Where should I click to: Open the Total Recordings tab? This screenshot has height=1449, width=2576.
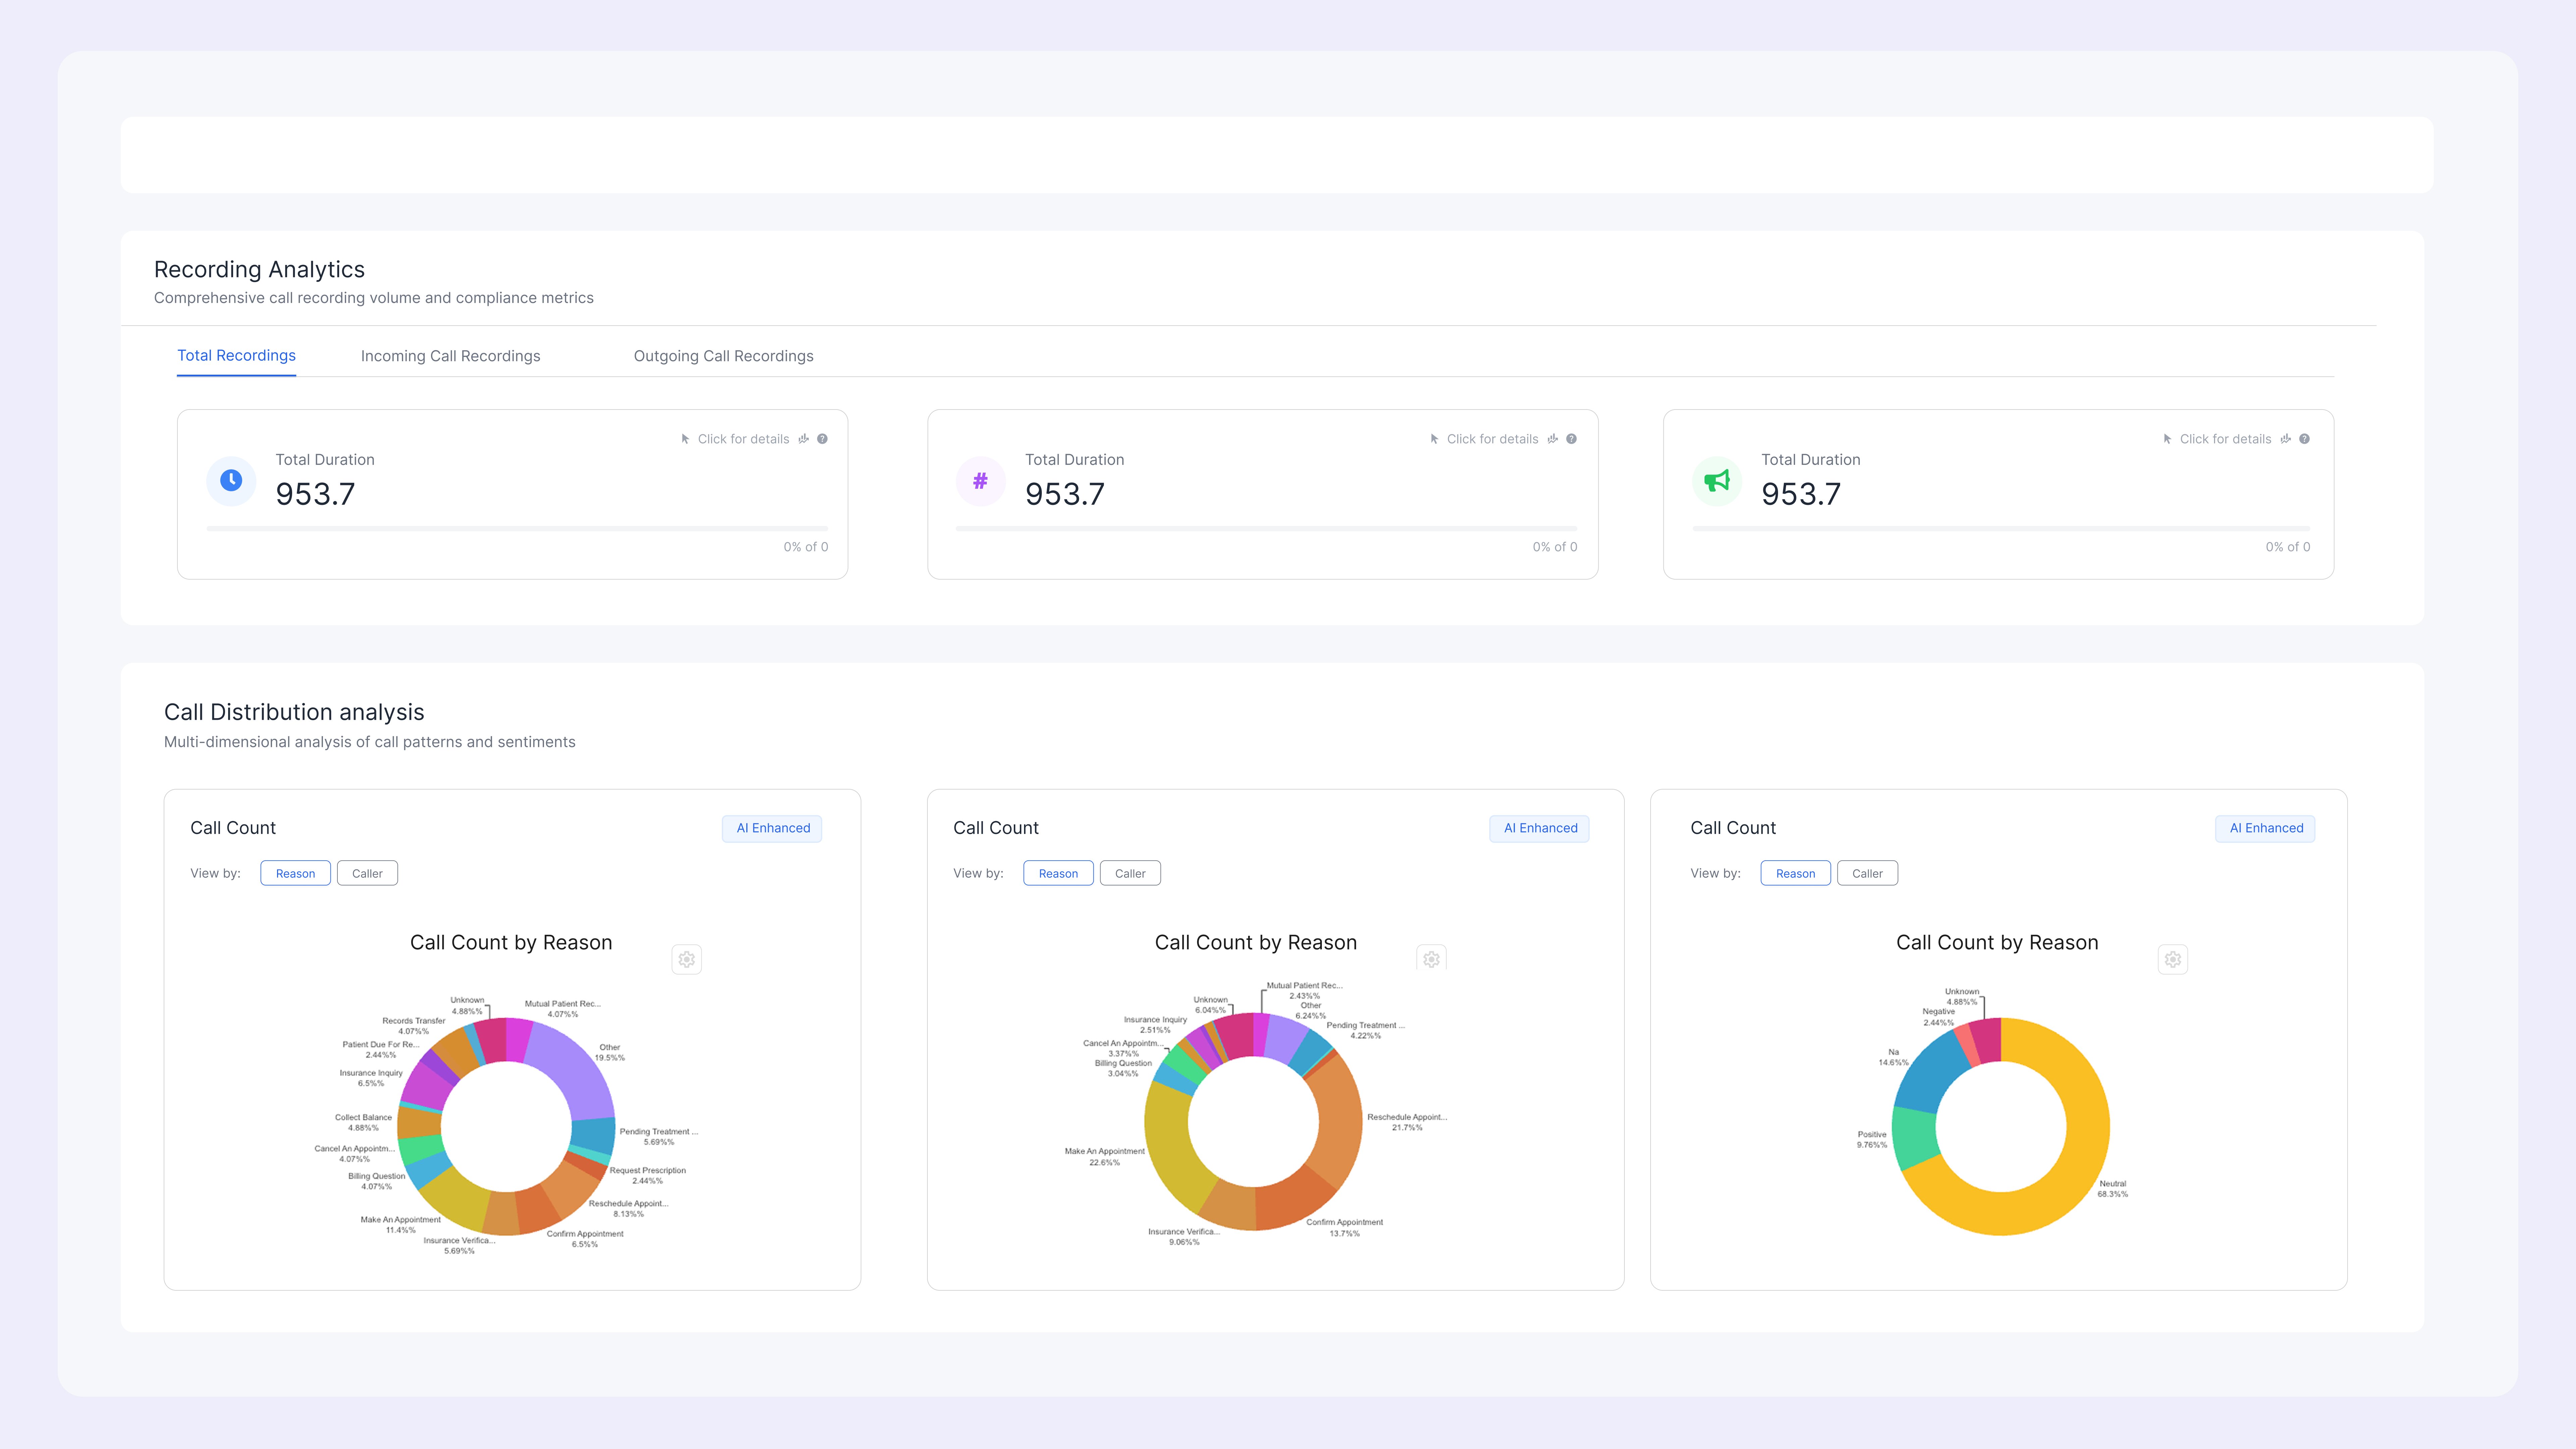click(236, 356)
